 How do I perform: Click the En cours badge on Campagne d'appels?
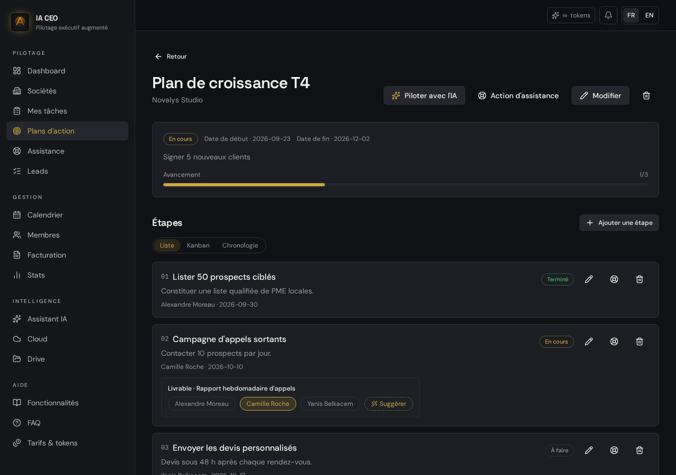[x=557, y=341]
